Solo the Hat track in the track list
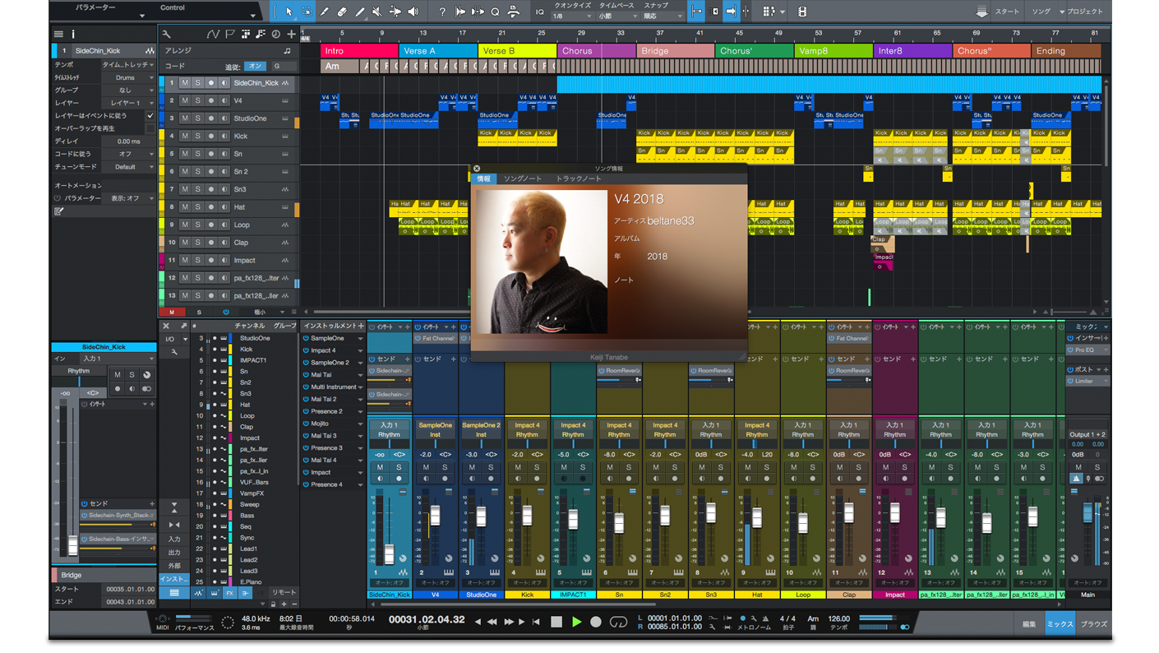The width and height of the screenshot is (1159, 653). pyautogui.click(x=198, y=207)
